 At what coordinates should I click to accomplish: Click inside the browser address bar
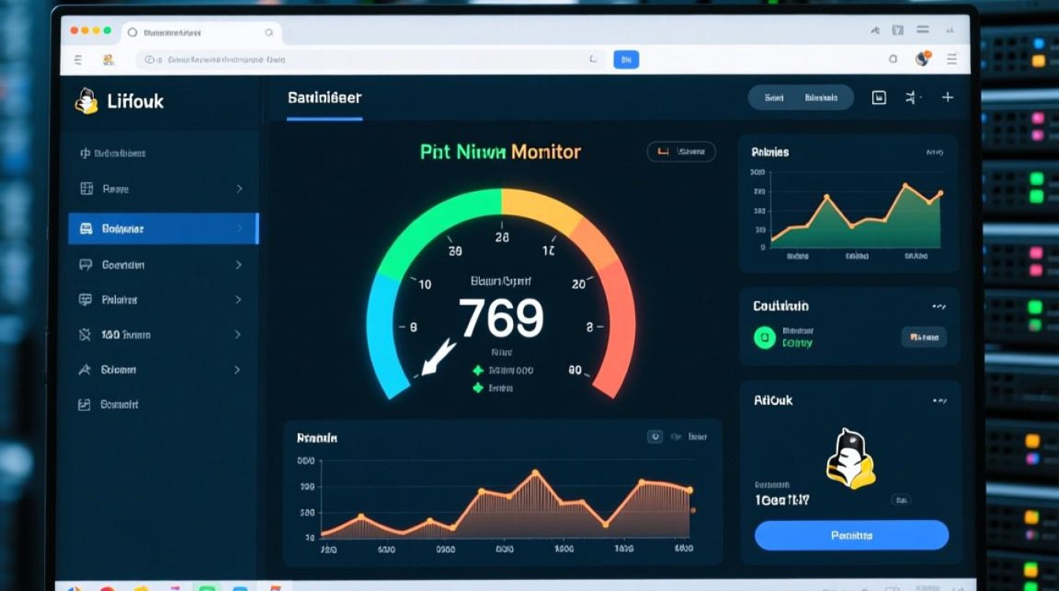click(370, 59)
